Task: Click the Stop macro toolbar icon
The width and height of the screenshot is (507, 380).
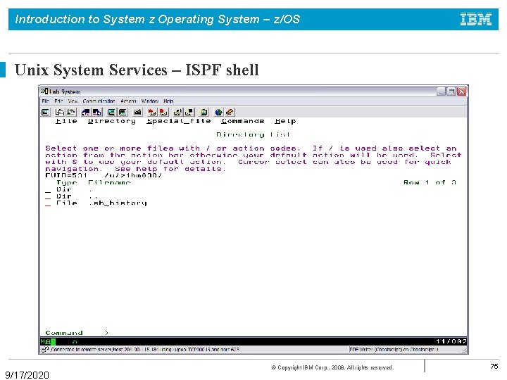Action: coord(163,112)
